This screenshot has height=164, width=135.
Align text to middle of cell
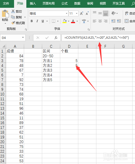(x=100, y=13)
